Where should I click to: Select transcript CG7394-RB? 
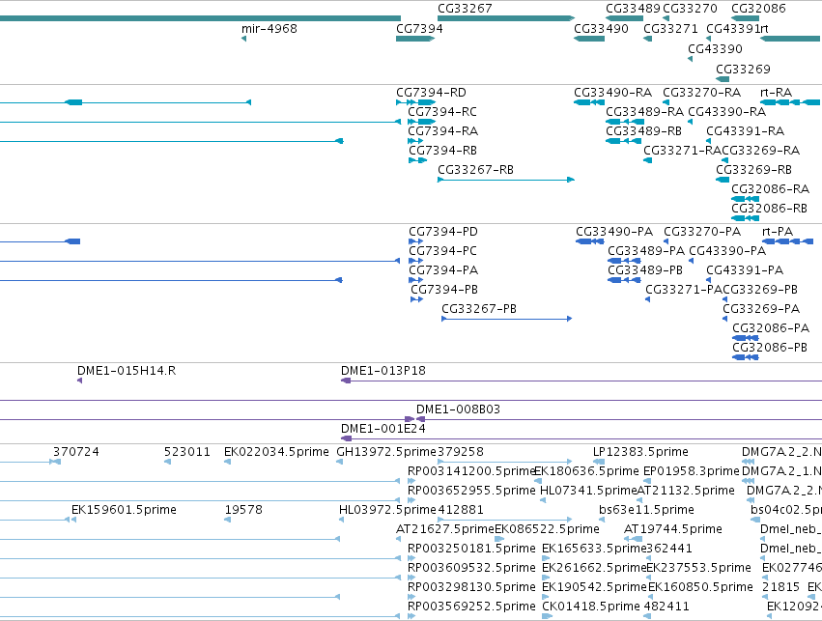click(x=443, y=151)
